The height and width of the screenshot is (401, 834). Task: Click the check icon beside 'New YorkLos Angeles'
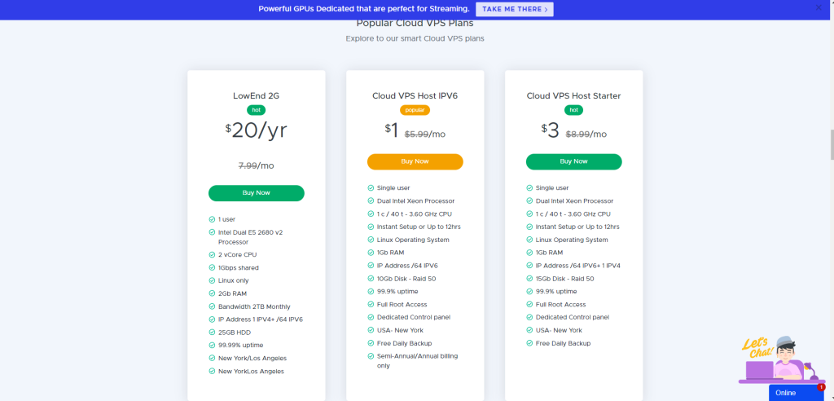coord(213,371)
